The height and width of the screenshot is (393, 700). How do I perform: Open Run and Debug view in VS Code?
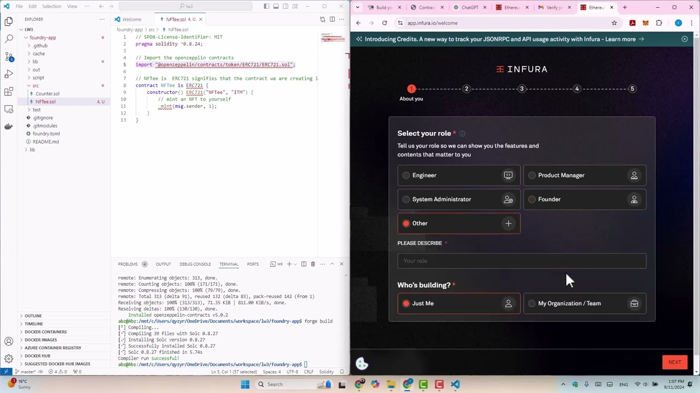click(9, 74)
